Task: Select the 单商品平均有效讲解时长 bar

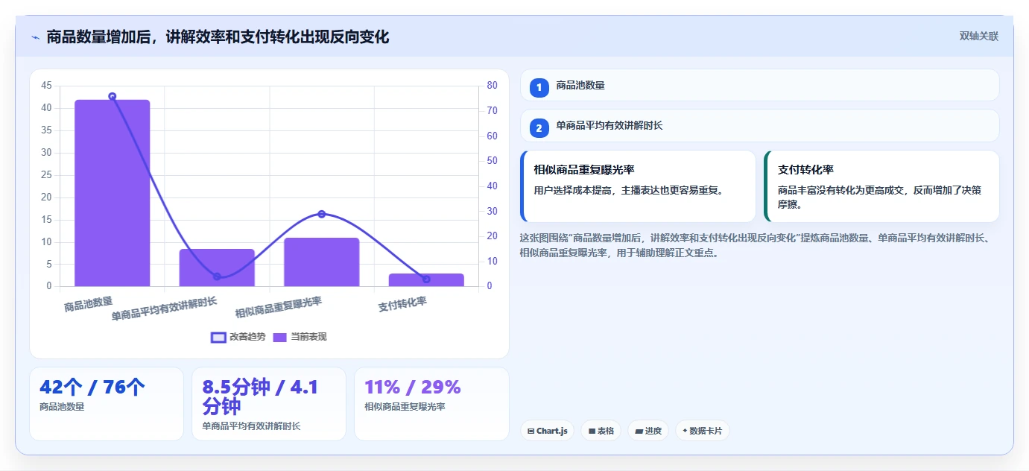Action: (x=217, y=268)
